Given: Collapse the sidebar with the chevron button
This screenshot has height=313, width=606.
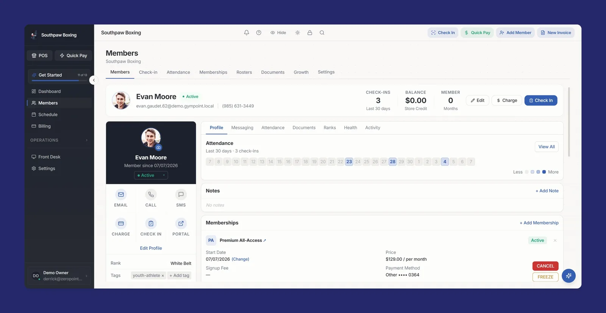Looking at the screenshot, I should click(x=94, y=80).
